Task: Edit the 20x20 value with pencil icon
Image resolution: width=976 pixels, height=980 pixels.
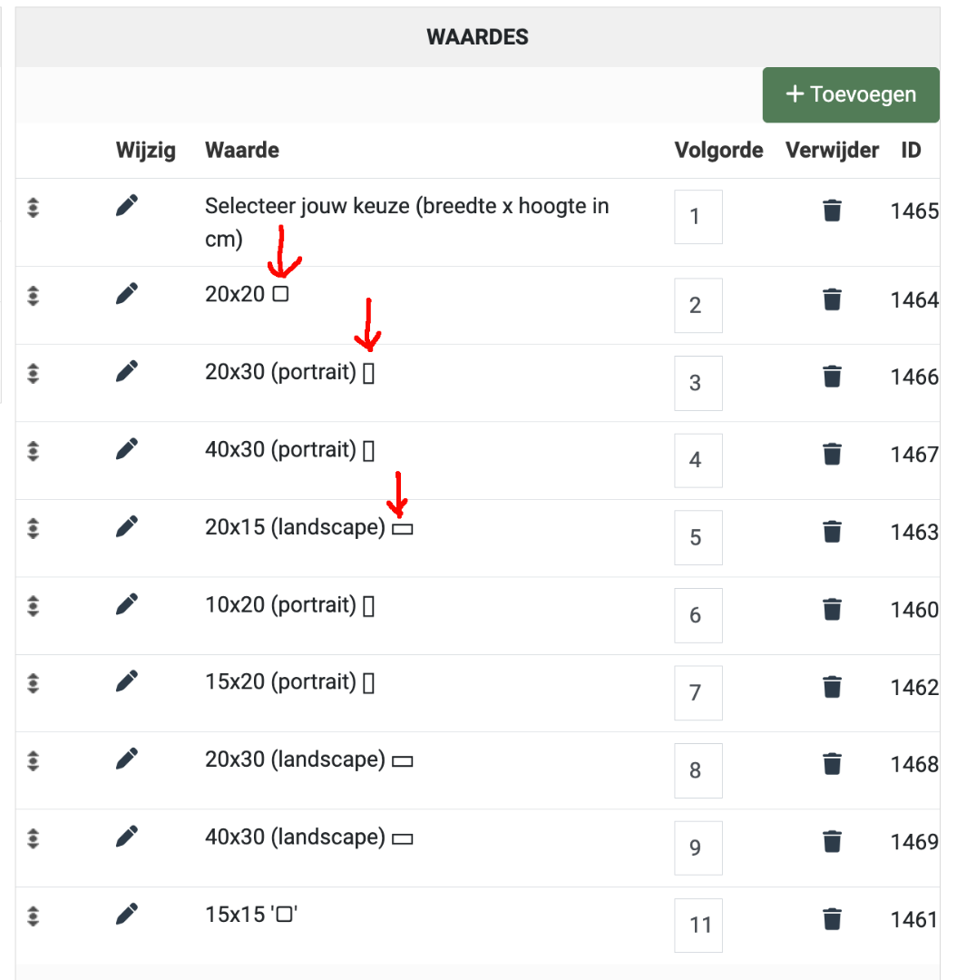Action: pyautogui.click(x=127, y=293)
